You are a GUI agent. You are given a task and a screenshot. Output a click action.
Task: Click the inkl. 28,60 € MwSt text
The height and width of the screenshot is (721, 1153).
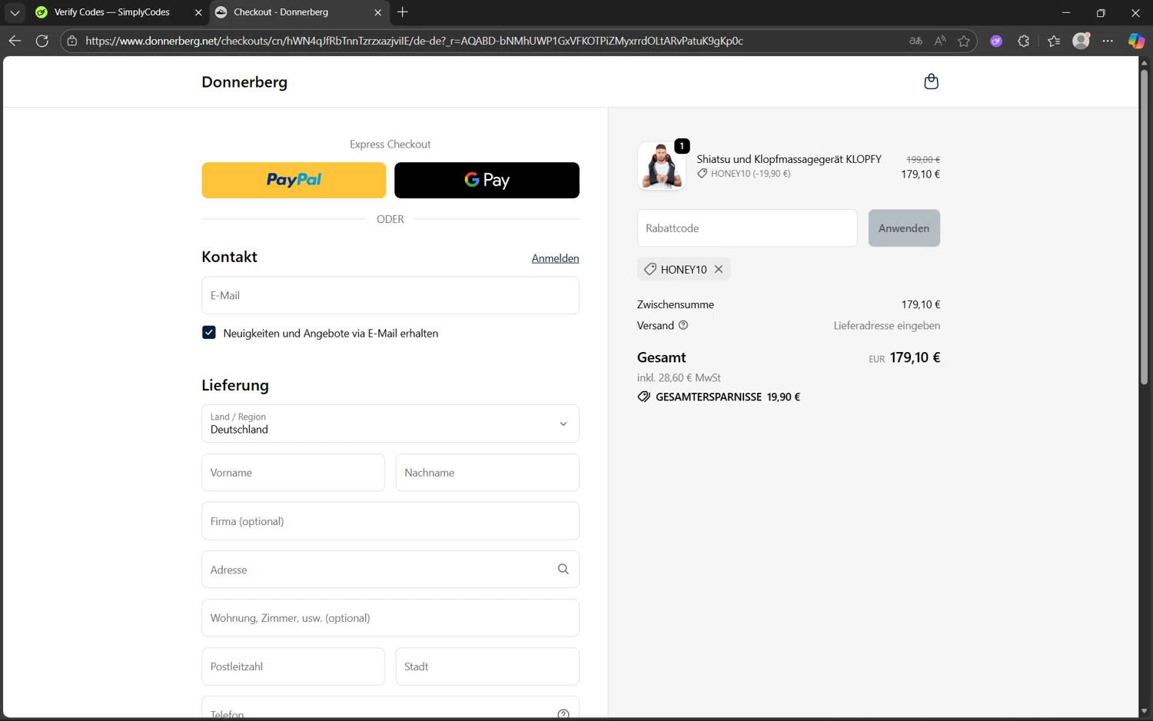[679, 377]
